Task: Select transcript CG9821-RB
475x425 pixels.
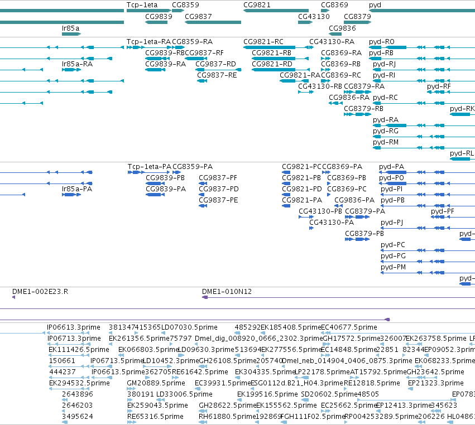Action: coord(271,53)
